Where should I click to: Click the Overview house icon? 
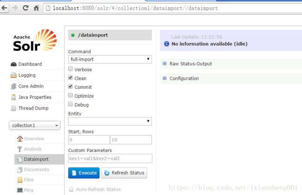(x=20, y=138)
